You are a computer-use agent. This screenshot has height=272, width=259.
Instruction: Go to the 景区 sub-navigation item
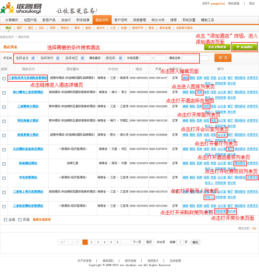[x=31, y=28]
